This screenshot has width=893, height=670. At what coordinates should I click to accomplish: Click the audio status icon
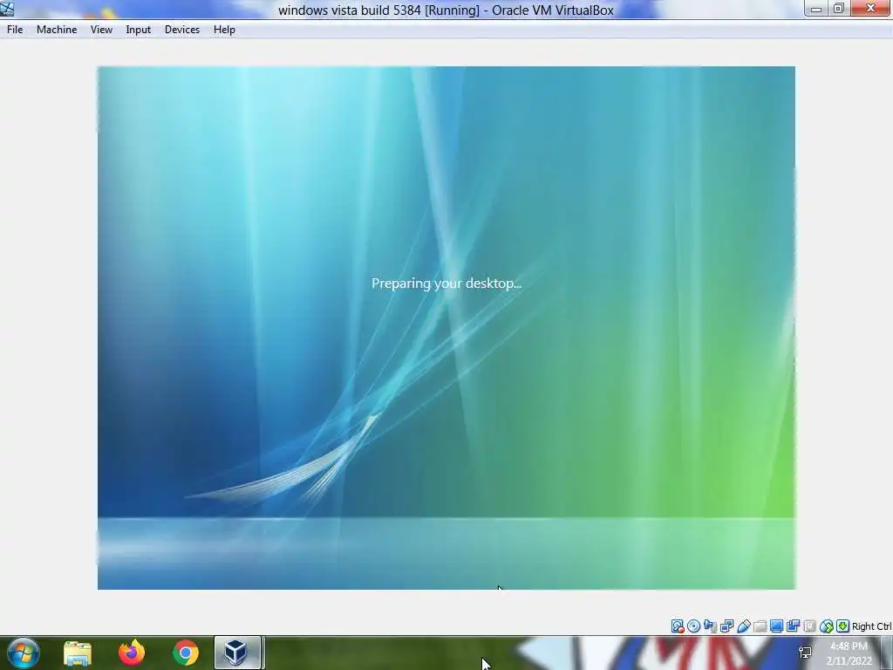710,626
